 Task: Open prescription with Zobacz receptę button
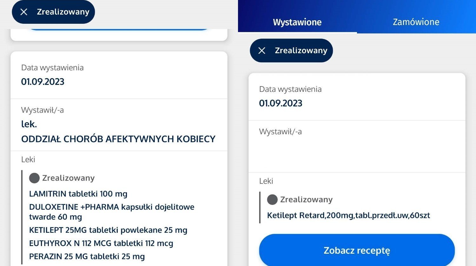coord(357,250)
